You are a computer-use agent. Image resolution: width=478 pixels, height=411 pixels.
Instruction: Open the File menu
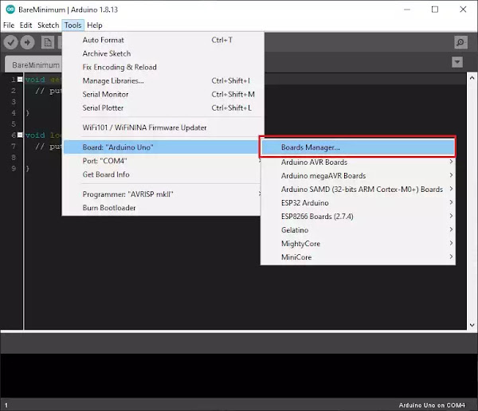[x=9, y=25]
